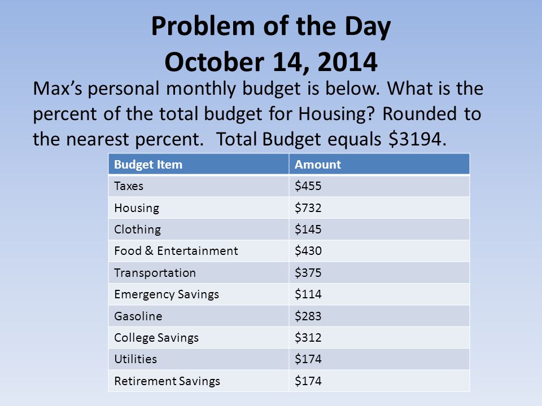Select the $145 Clothing amount
Viewport: 542px width, 406px height.
pos(308,230)
